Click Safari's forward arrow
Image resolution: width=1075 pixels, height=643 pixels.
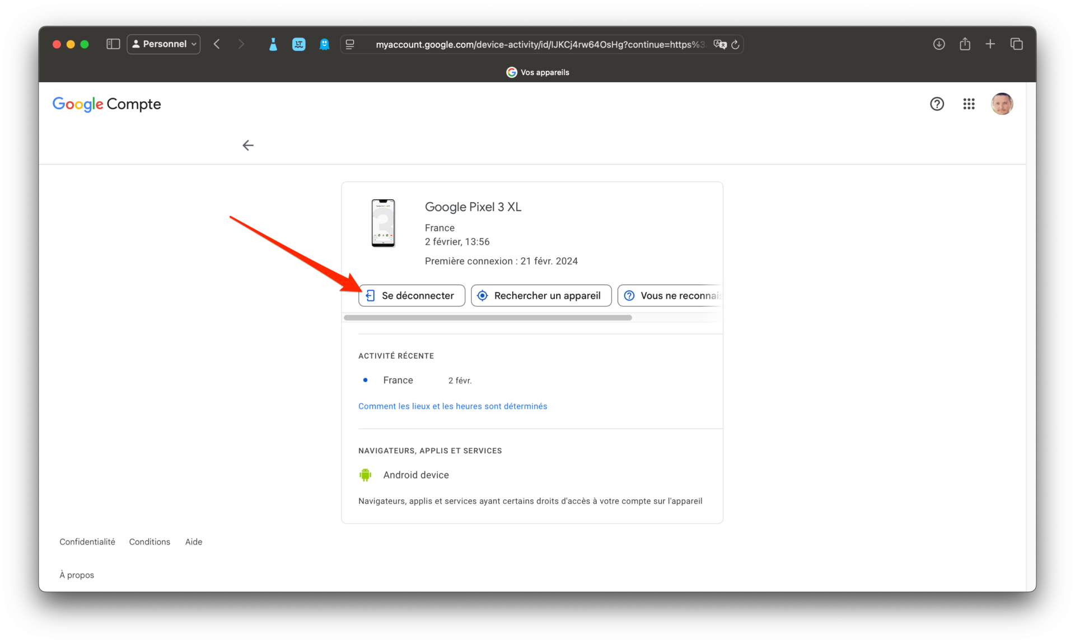[x=241, y=44]
